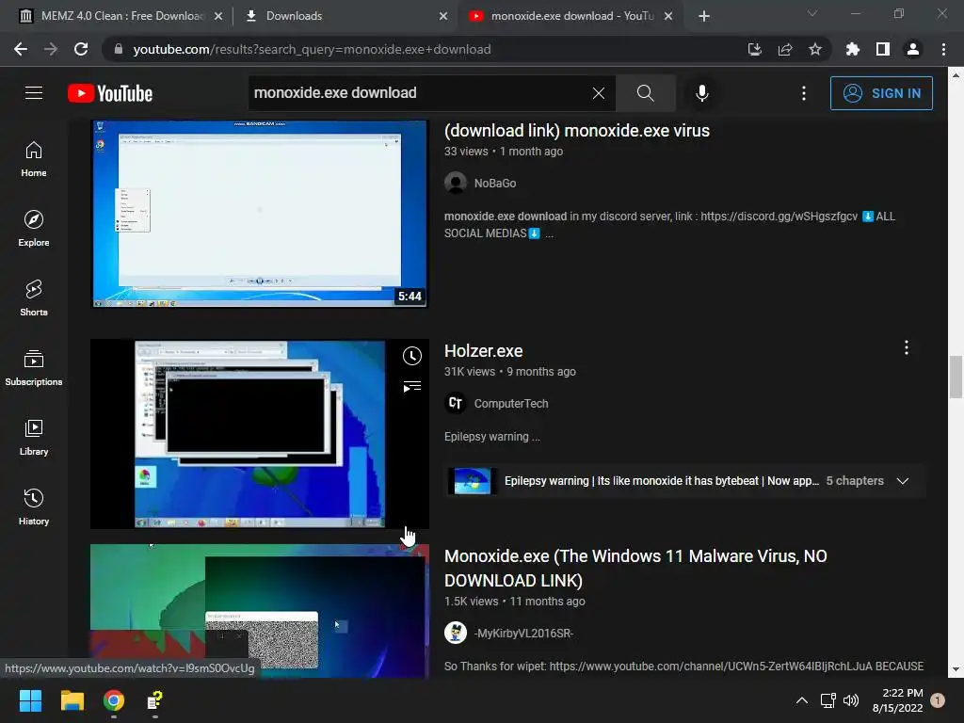Open (download link) monoxide.exe virus title

click(x=577, y=130)
